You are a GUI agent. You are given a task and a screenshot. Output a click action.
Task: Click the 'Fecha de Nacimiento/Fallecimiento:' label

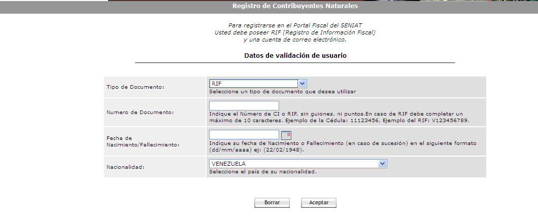coord(143,141)
